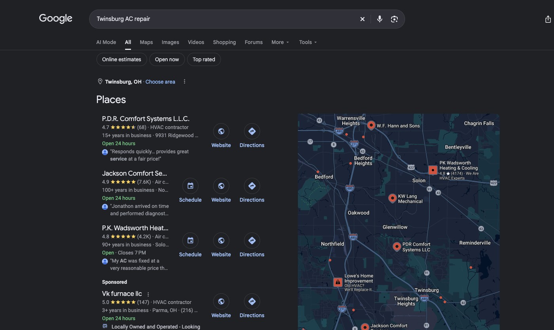
Task: Clear the search box text
Action: pos(362,19)
